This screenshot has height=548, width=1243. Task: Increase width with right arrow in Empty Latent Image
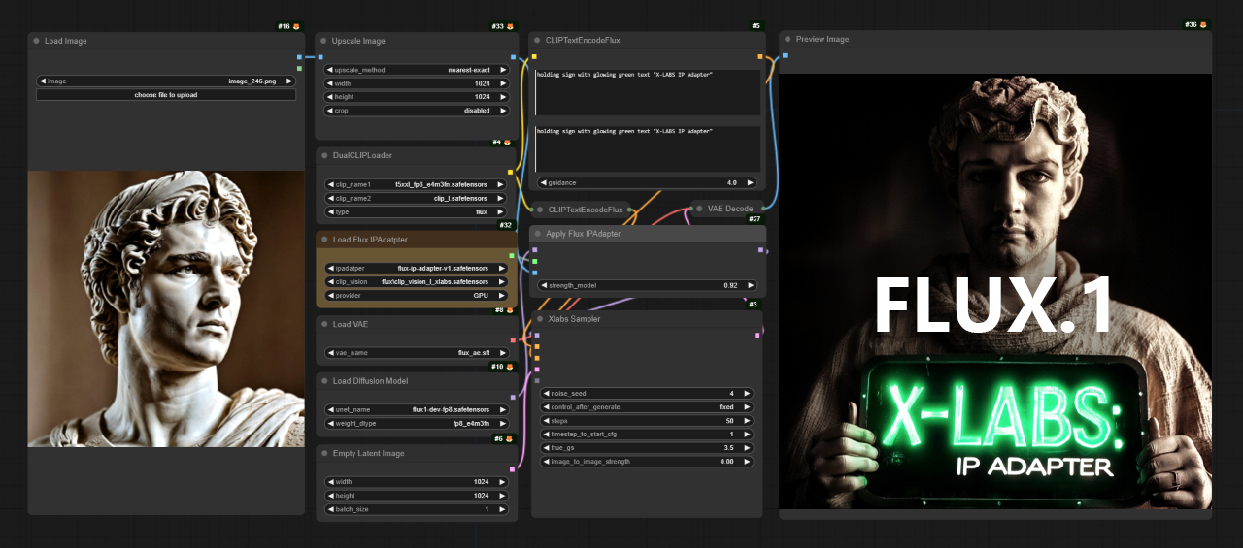pyautogui.click(x=503, y=482)
